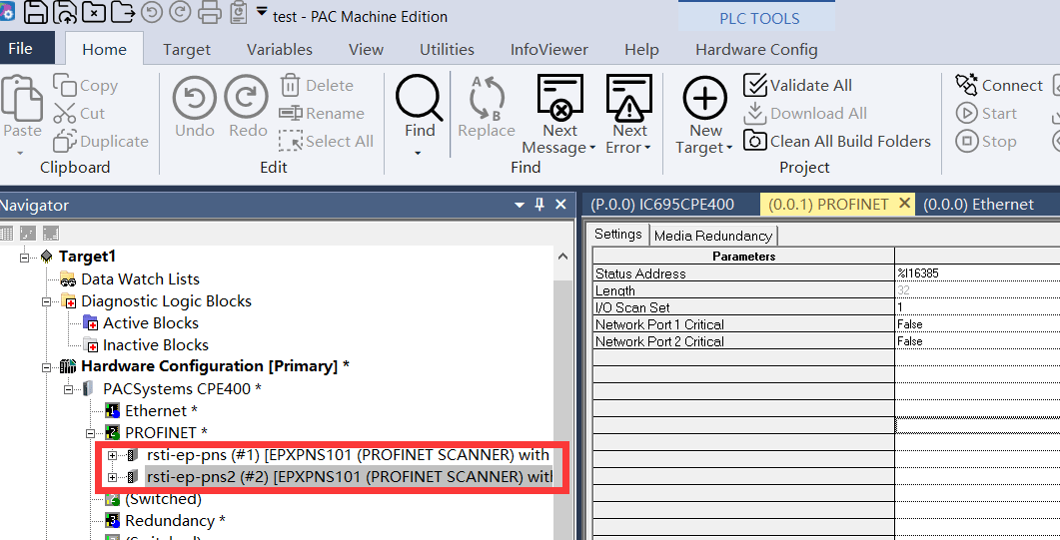Collapse the Diagnostic Logic Blocks node
This screenshot has height=540, width=1060.
pyautogui.click(x=47, y=301)
